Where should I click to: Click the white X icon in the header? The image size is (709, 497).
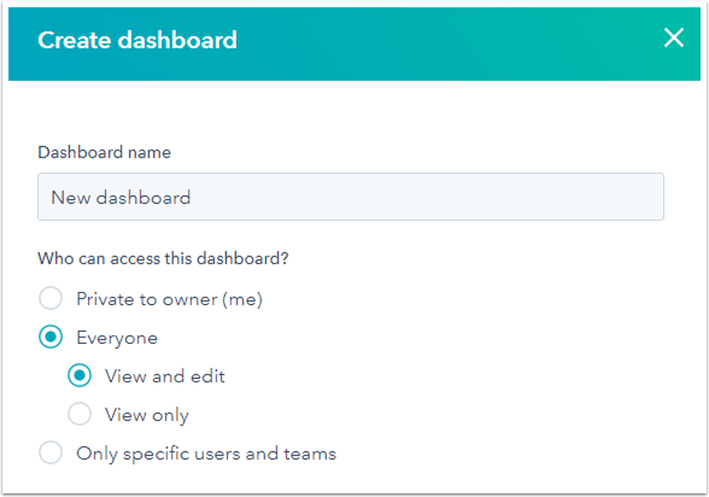(673, 39)
